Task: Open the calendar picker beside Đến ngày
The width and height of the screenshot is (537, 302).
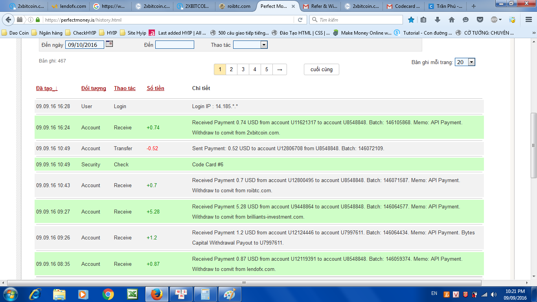Action: (109, 44)
